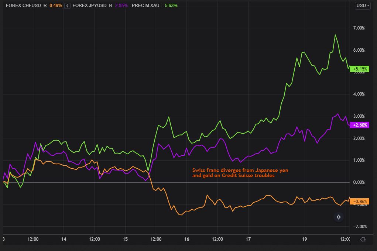Click date 14 on the time axis

(64, 239)
